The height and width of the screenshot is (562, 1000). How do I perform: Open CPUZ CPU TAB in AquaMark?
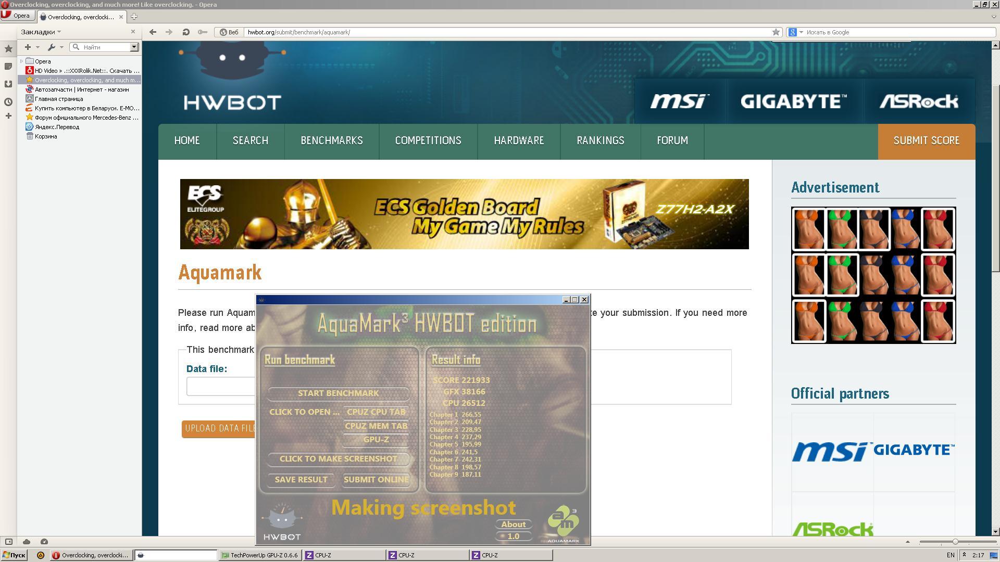[x=376, y=412]
